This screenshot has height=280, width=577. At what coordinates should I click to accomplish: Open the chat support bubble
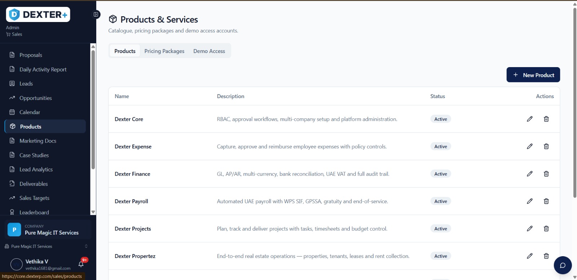pos(563,265)
